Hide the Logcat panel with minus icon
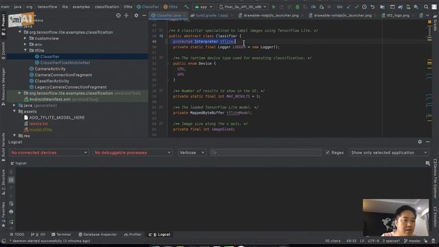 click(428, 142)
